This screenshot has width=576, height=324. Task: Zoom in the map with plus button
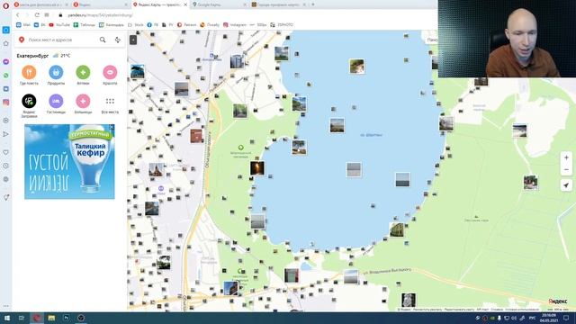pyautogui.click(x=566, y=157)
